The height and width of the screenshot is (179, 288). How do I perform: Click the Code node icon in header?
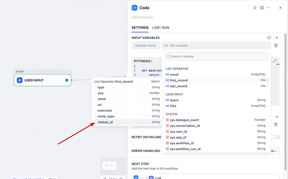[135, 8]
